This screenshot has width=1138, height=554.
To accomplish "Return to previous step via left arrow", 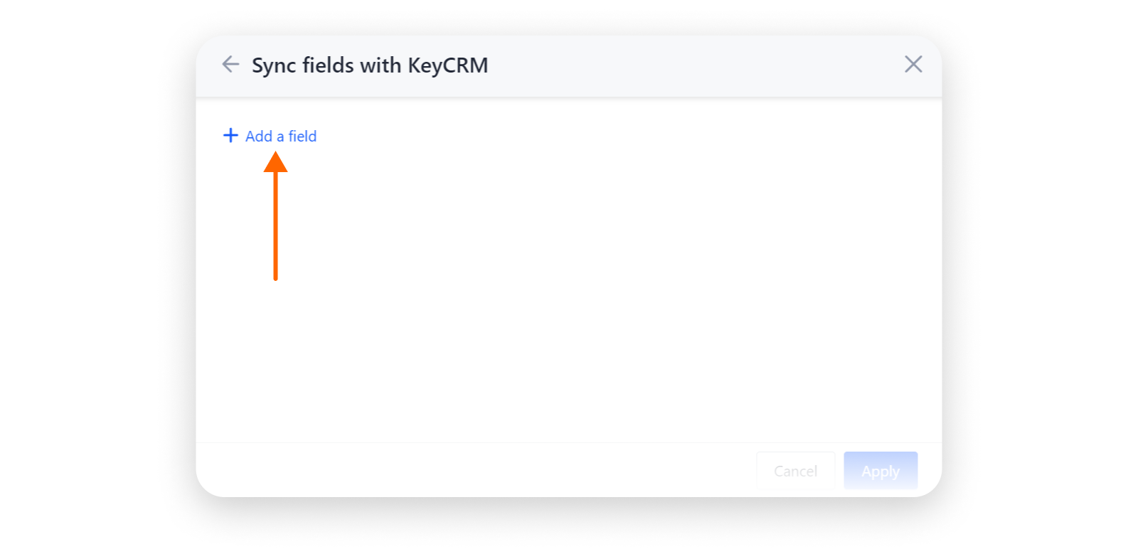I will pyautogui.click(x=230, y=65).
